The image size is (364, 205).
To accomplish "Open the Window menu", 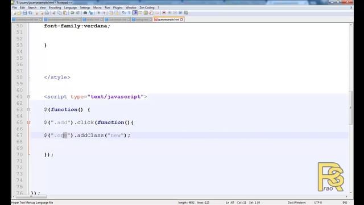I will coord(131,7).
